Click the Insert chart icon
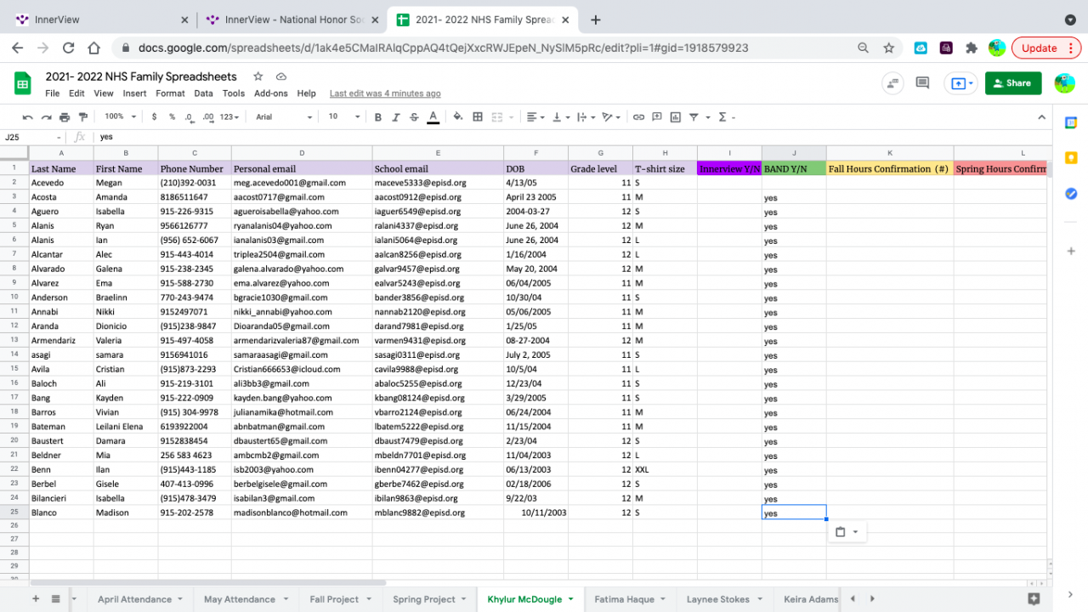This screenshot has height=612, width=1088. 676,116
